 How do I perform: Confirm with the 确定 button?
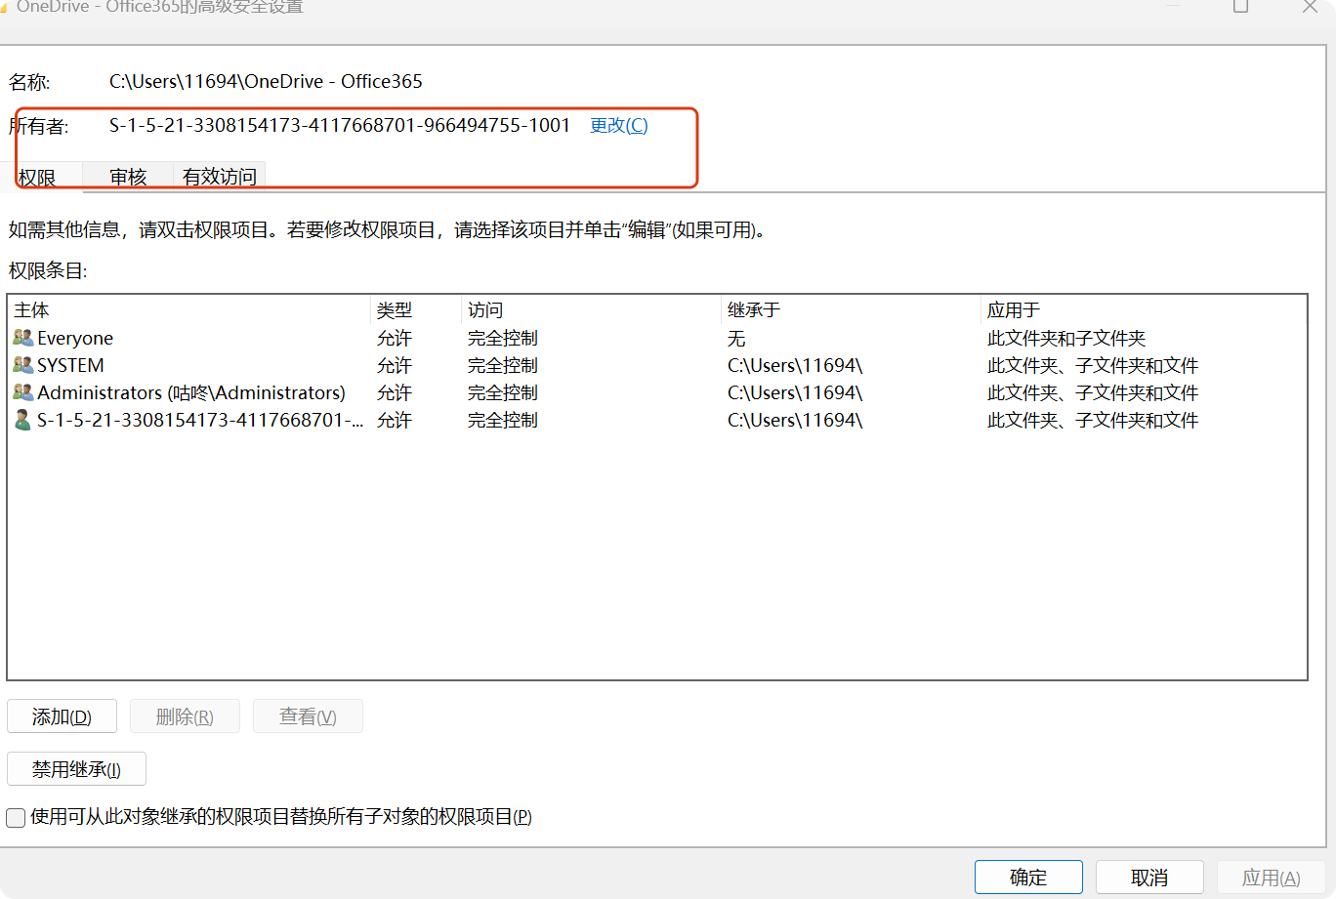coord(1028,878)
